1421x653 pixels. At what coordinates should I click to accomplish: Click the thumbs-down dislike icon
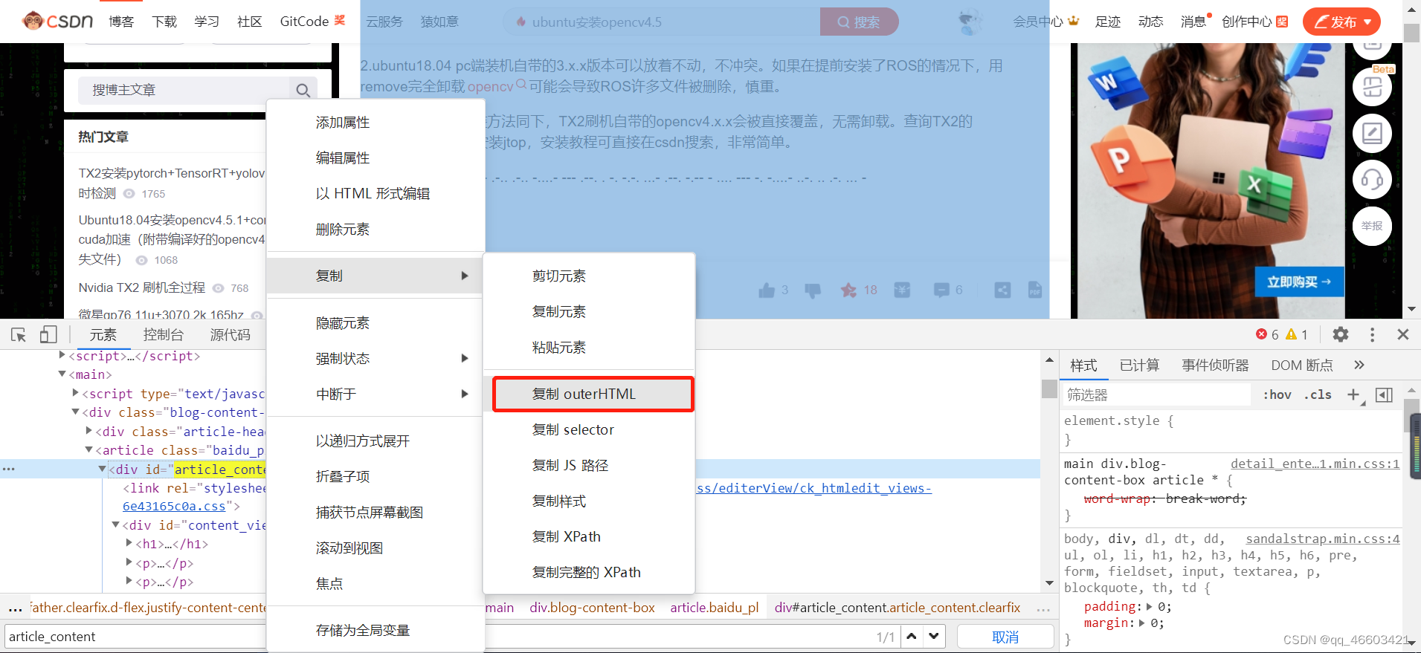click(x=813, y=290)
